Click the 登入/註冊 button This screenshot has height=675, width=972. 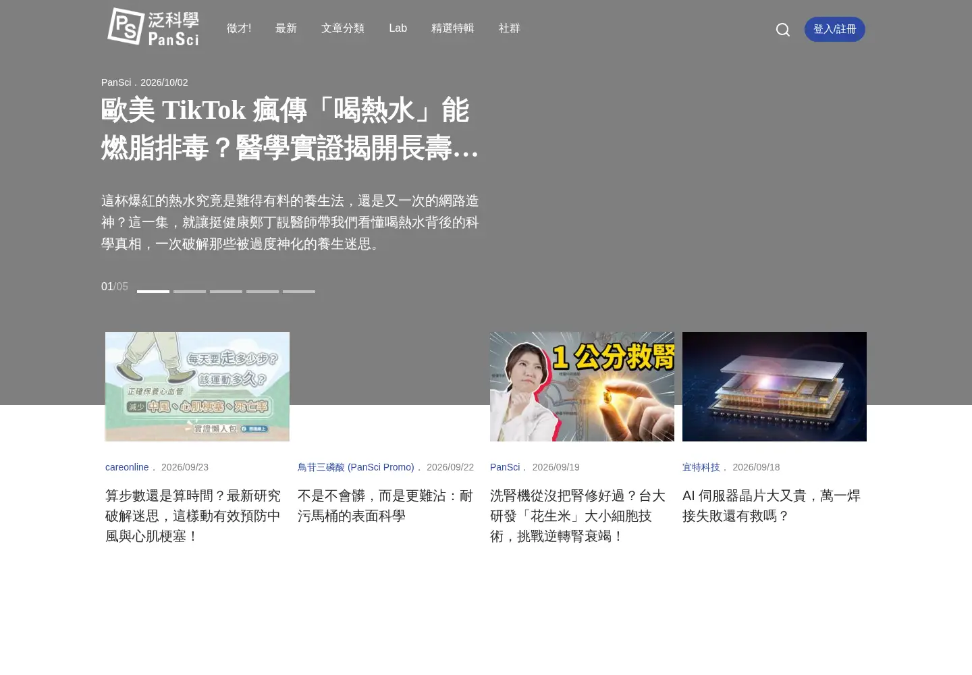pos(835,29)
